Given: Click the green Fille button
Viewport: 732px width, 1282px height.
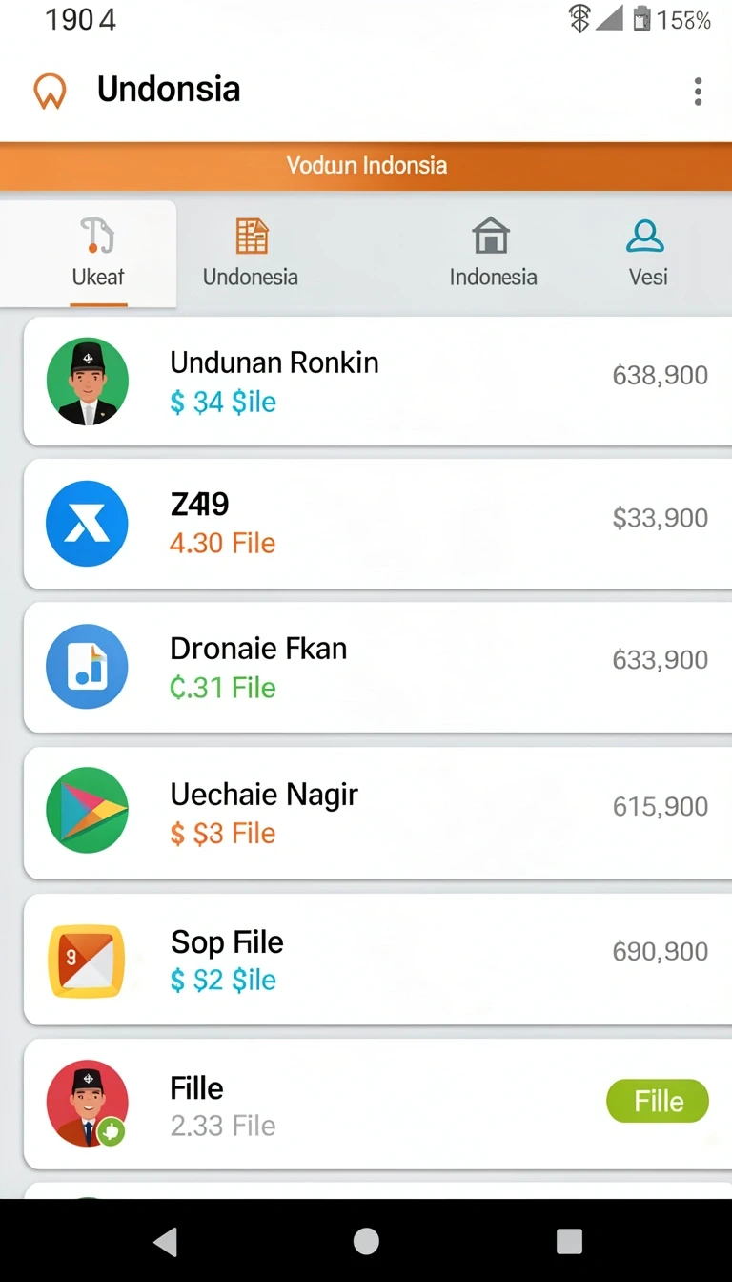Looking at the screenshot, I should click(658, 1102).
